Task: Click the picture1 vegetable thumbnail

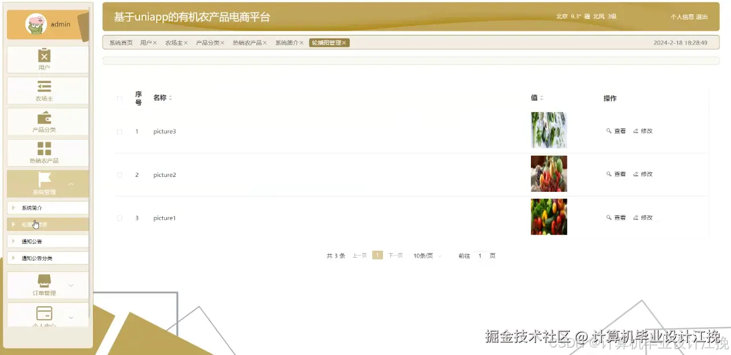Action: coord(549,217)
